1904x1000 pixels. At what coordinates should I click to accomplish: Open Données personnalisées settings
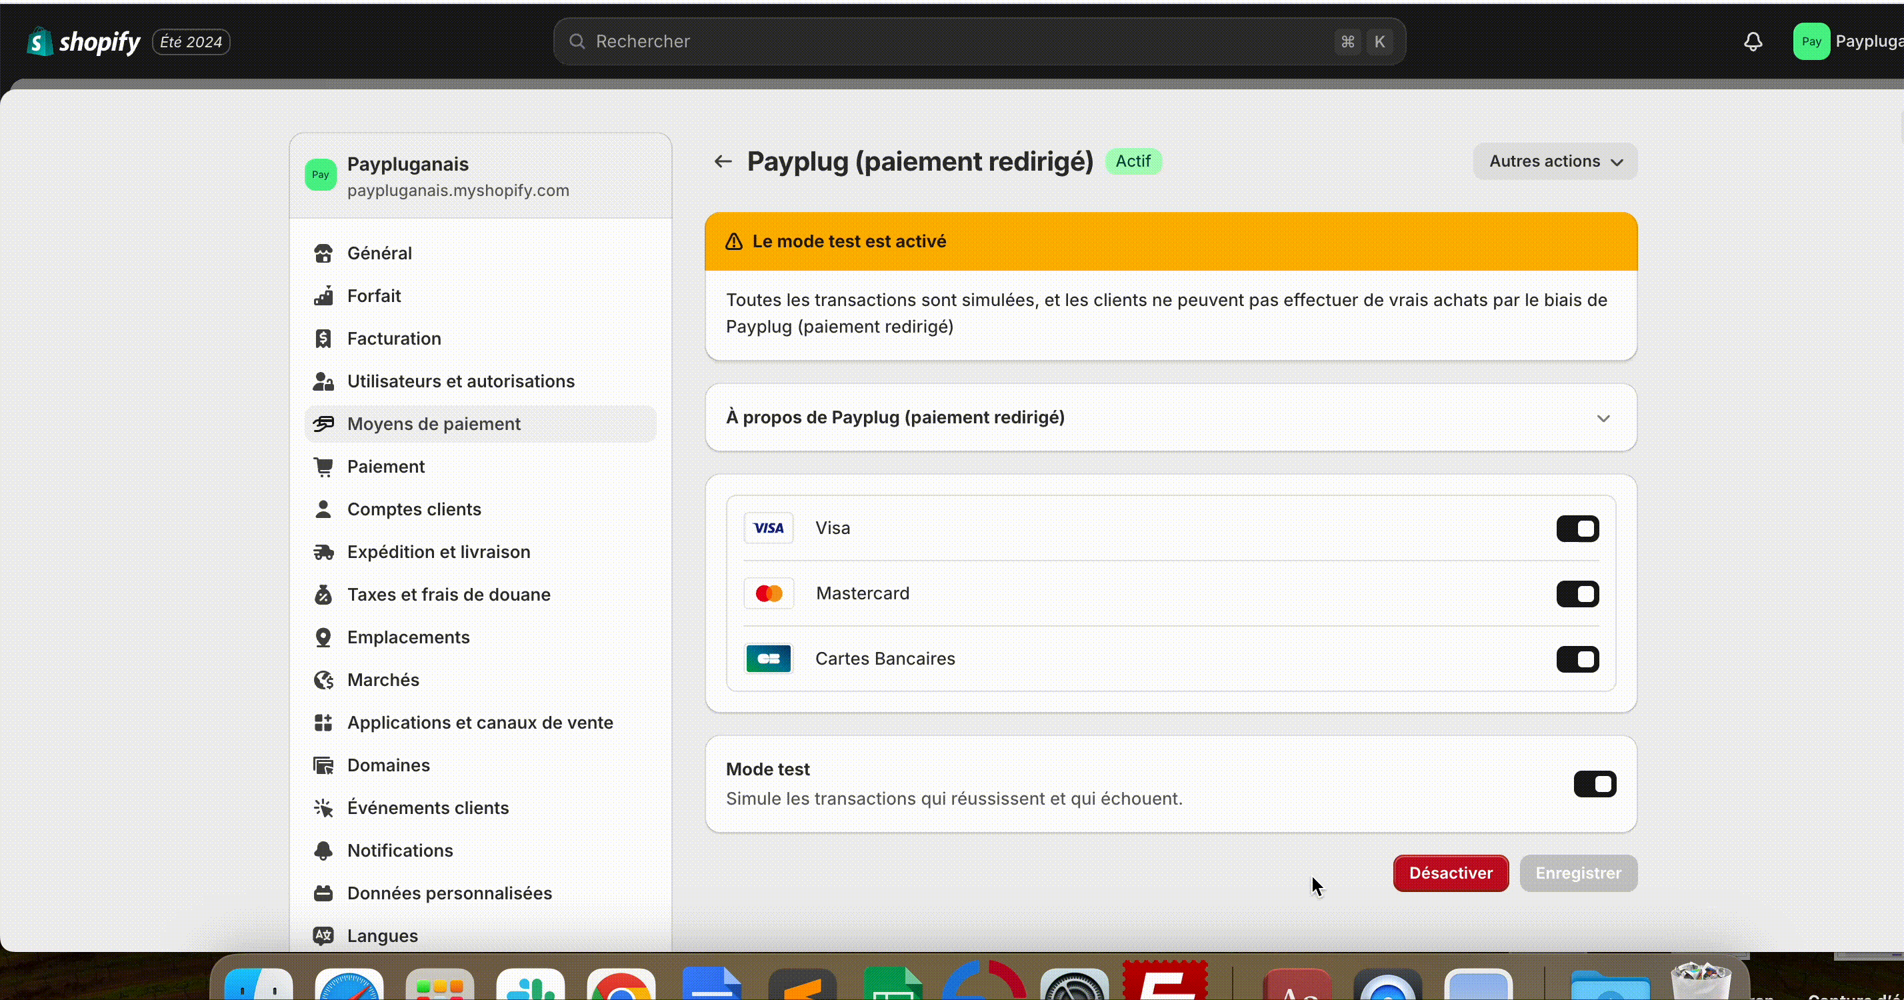481,893
